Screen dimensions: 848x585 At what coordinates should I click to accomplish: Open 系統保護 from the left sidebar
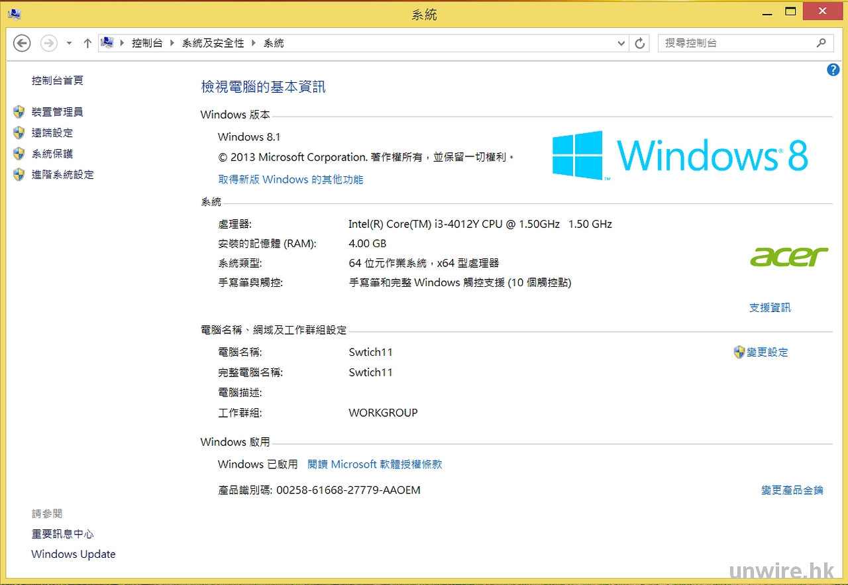tap(52, 154)
